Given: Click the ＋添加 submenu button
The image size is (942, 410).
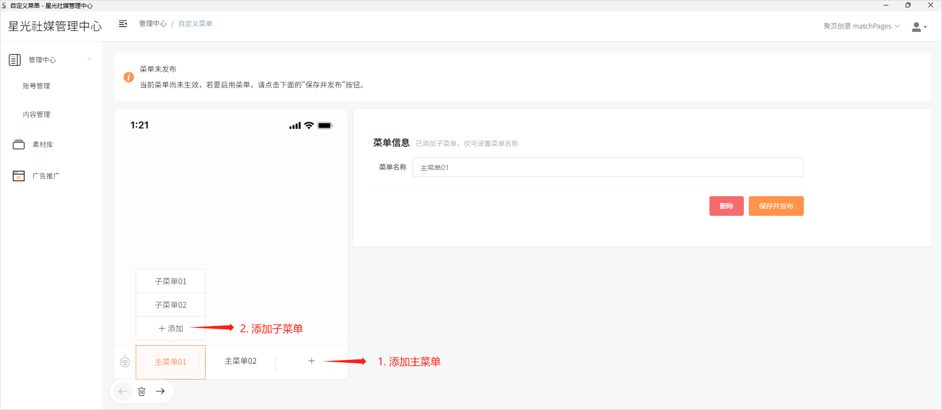Looking at the screenshot, I should (x=171, y=328).
